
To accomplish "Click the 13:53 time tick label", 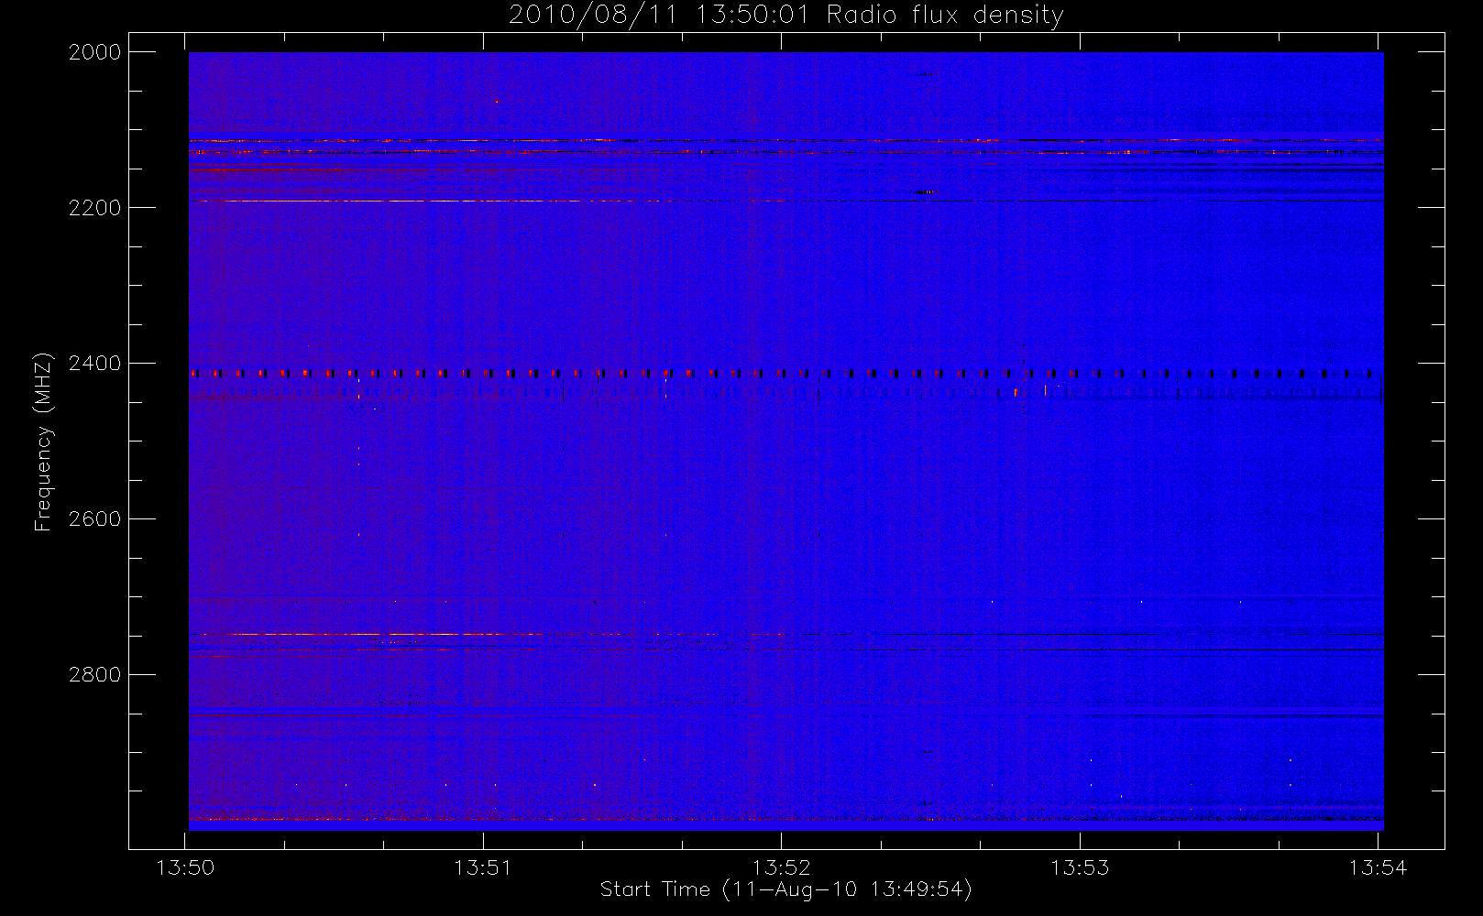I will 1080,867.
